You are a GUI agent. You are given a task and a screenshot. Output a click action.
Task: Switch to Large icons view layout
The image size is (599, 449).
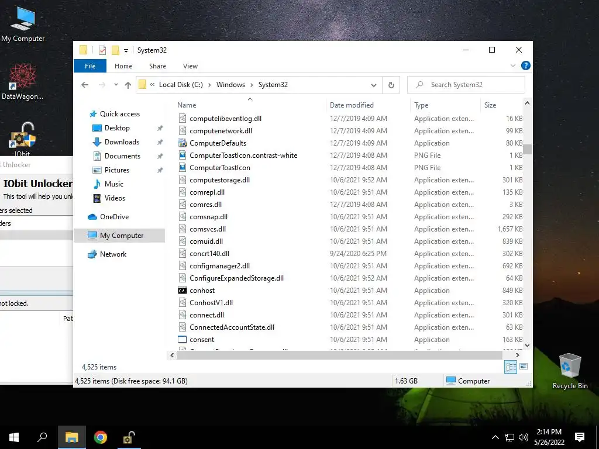pyautogui.click(x=524, y=367)
